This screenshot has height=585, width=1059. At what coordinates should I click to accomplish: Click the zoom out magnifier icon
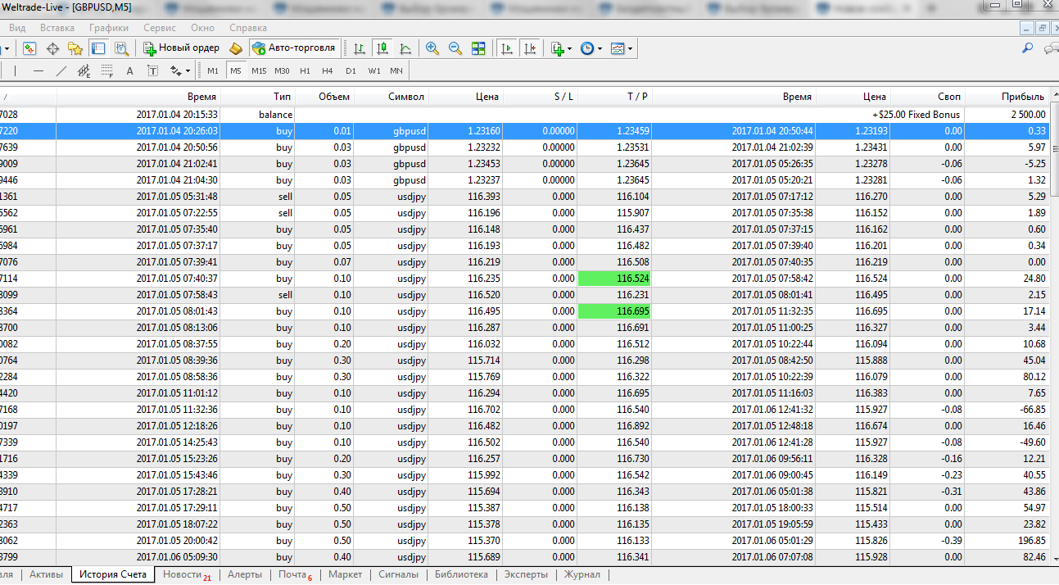[455, 48]
